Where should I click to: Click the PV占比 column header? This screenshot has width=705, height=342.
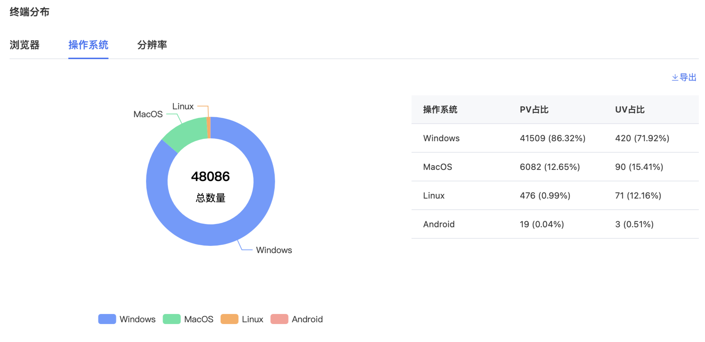(534, 110)
